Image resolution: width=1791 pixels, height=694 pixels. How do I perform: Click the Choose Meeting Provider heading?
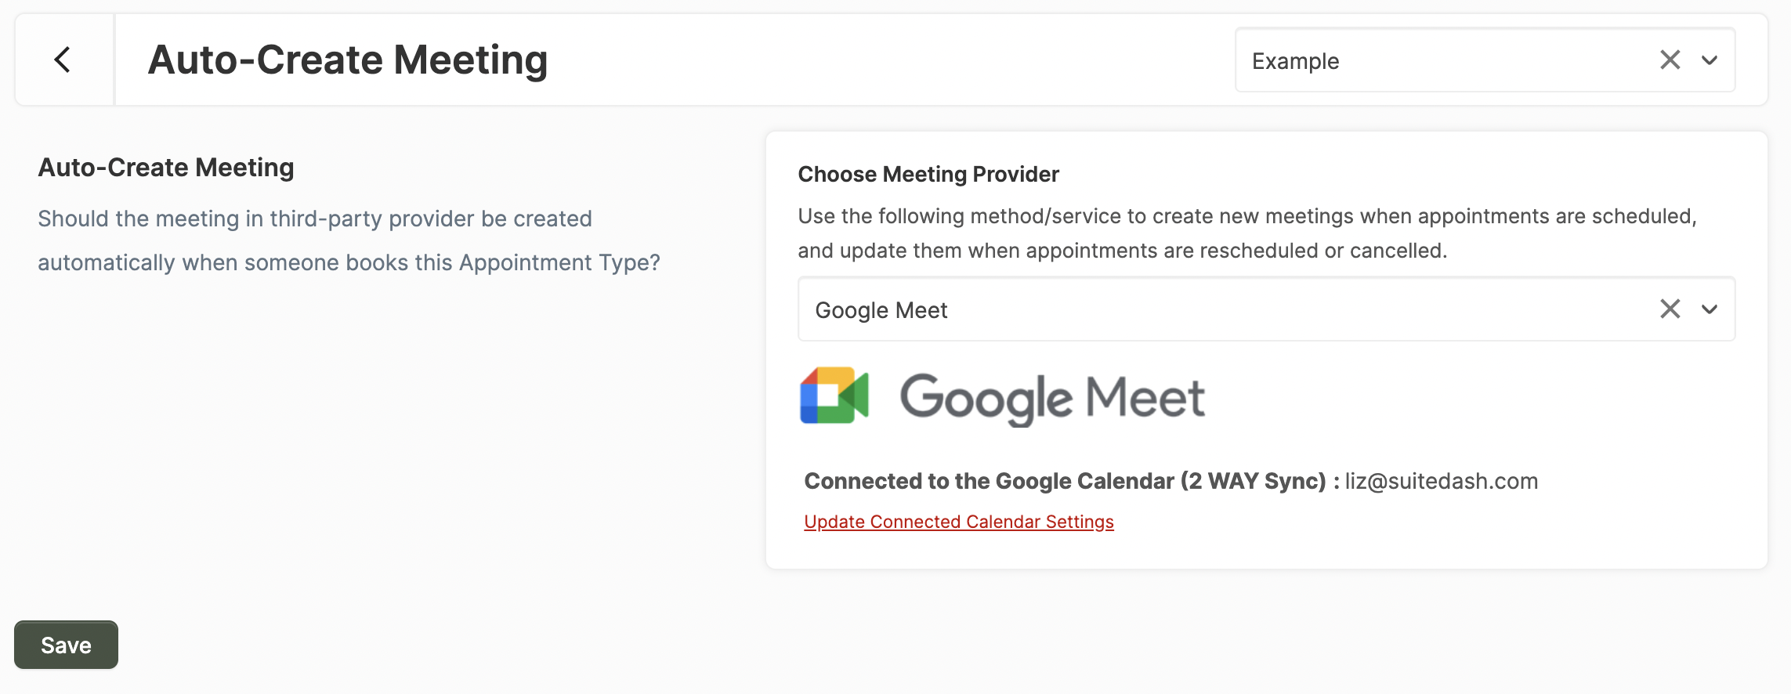928,174
